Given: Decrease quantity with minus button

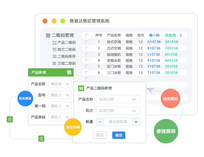Looking at the screenshot, I should tap(100, 122).
